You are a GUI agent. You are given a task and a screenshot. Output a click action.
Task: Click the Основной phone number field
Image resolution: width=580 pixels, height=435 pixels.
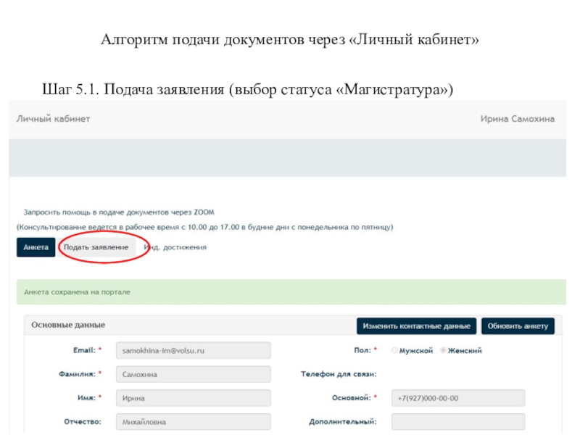click(458, 398)
